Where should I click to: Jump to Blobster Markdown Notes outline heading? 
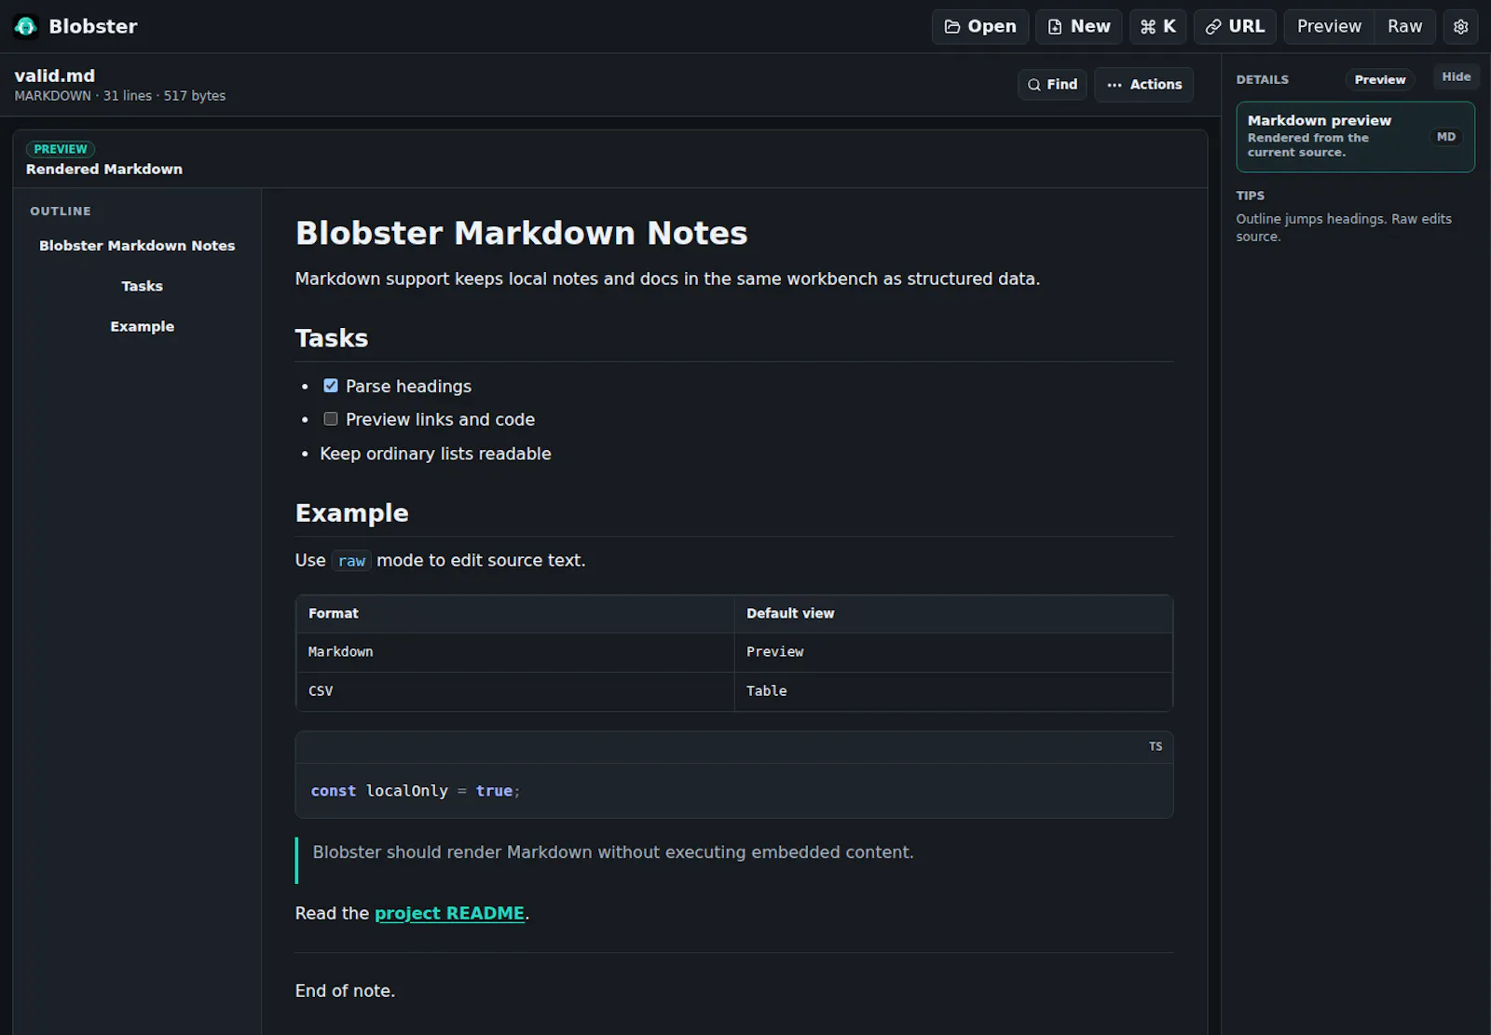[137, 245]
